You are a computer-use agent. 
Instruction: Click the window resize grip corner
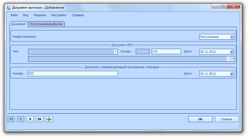point(238,128)
